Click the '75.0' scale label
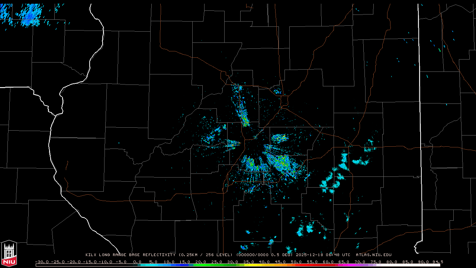This screenshot has height=268, width=476. coord(376,262)
